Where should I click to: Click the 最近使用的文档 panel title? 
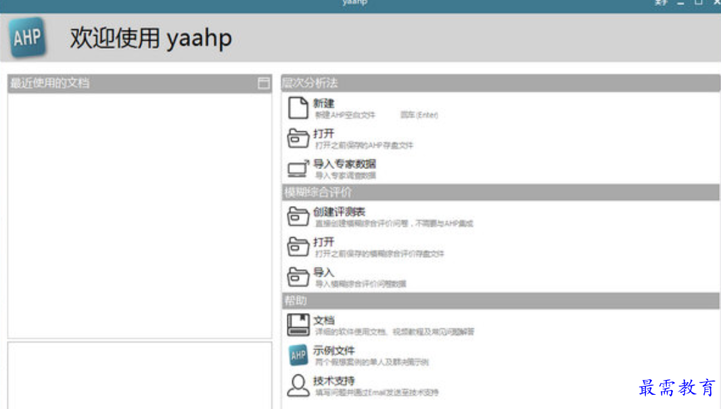tap(49, 83)
